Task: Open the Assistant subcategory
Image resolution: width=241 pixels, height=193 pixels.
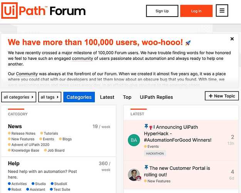Action: 36,190
